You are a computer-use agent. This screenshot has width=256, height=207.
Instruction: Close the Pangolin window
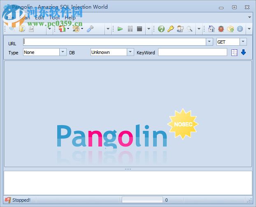click(x=247, y=7)
